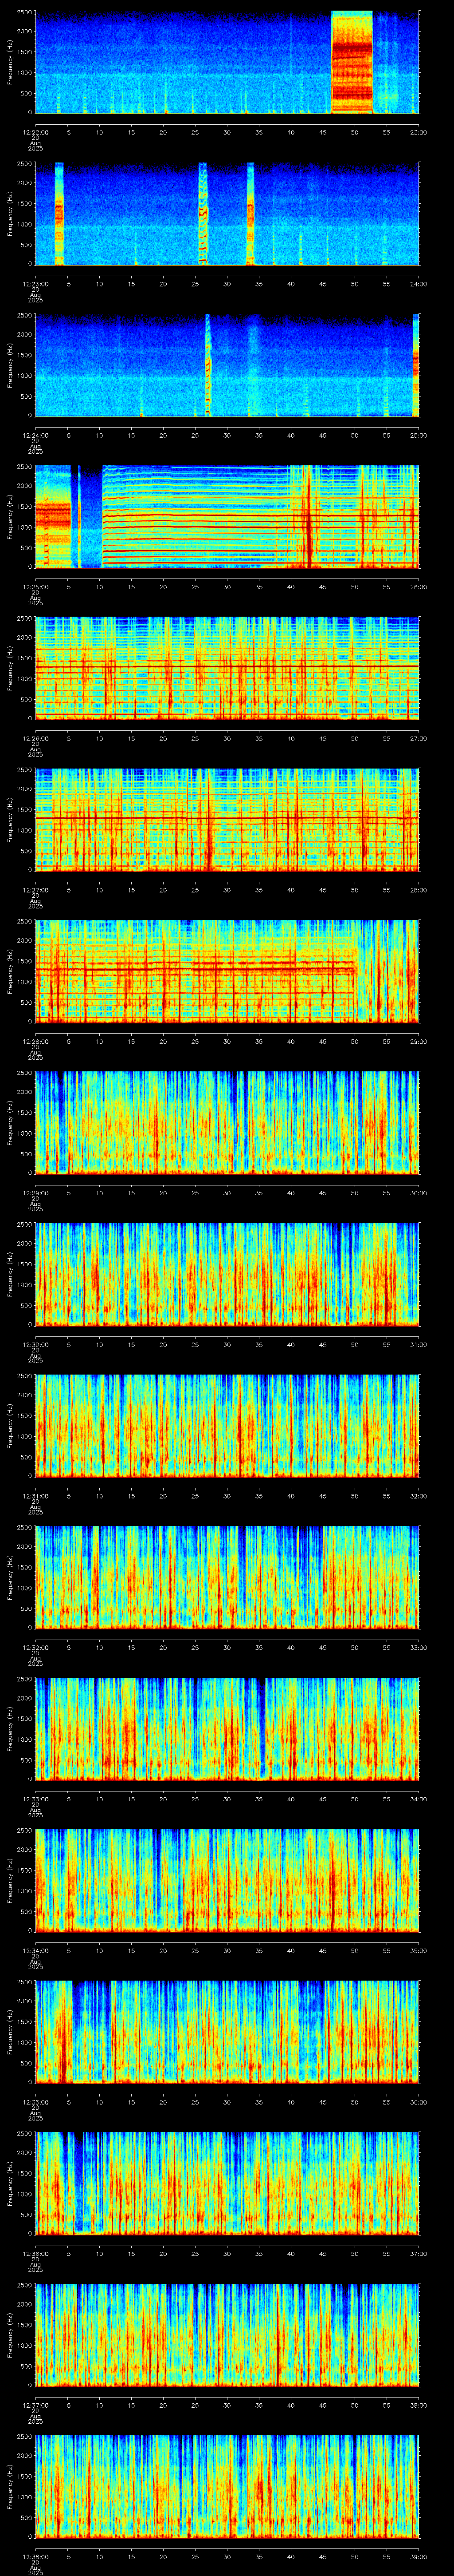Click the 12:25:00 time axis label
This screenshot has width=454, height=2576.
tap(35, 587)
